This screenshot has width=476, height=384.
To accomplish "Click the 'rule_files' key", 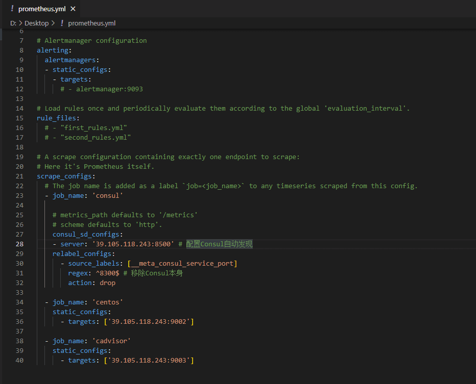I will (56, 118).
